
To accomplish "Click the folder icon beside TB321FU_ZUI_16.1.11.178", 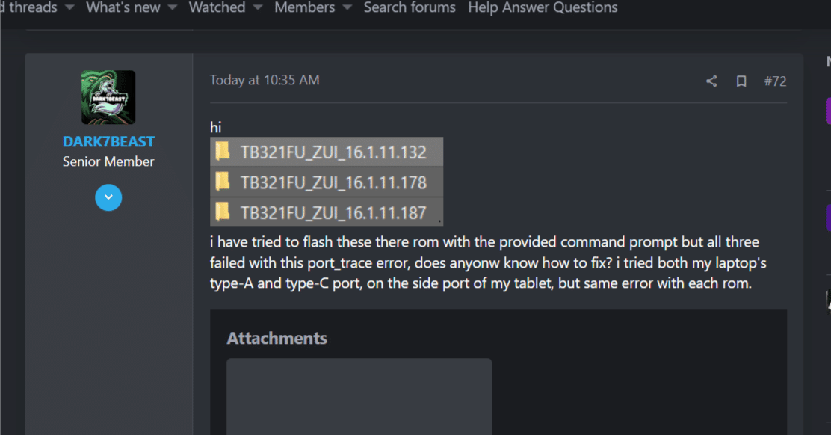I will [222, 182].
